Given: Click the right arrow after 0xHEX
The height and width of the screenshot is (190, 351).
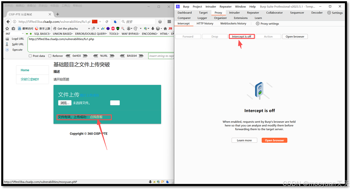Looking at the screenshot, I should (85, 56).
